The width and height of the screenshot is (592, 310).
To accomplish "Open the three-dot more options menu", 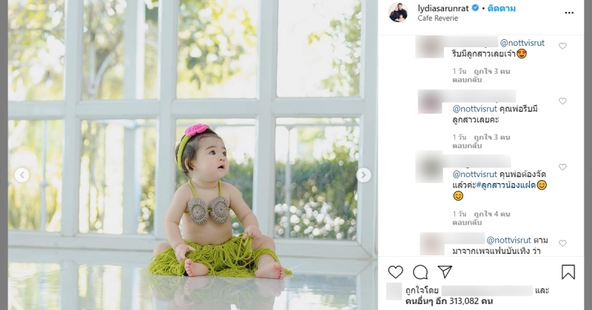I will pyautogui.click(x=569, y=13).
